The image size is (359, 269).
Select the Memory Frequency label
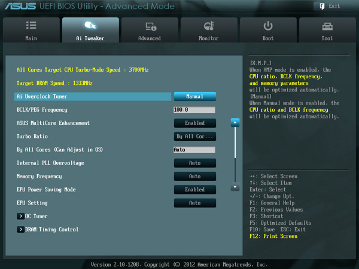39,176
